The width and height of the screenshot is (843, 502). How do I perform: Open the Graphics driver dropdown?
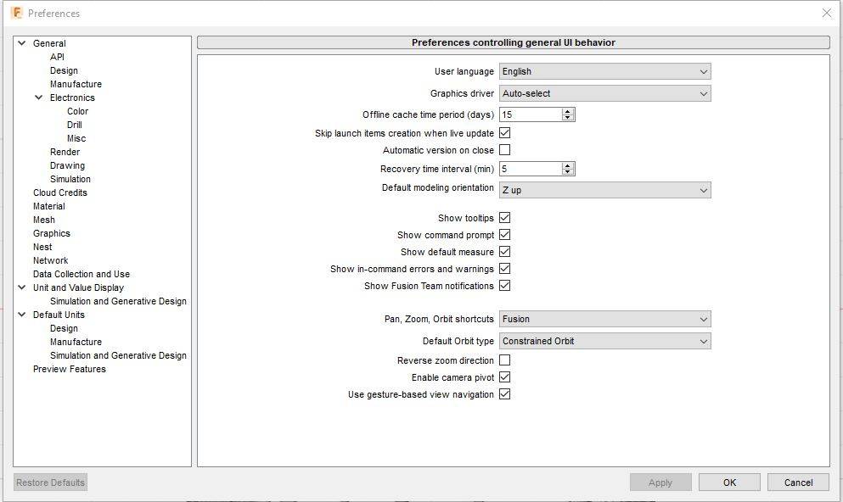pyautogui.click(x=604, y=93)
